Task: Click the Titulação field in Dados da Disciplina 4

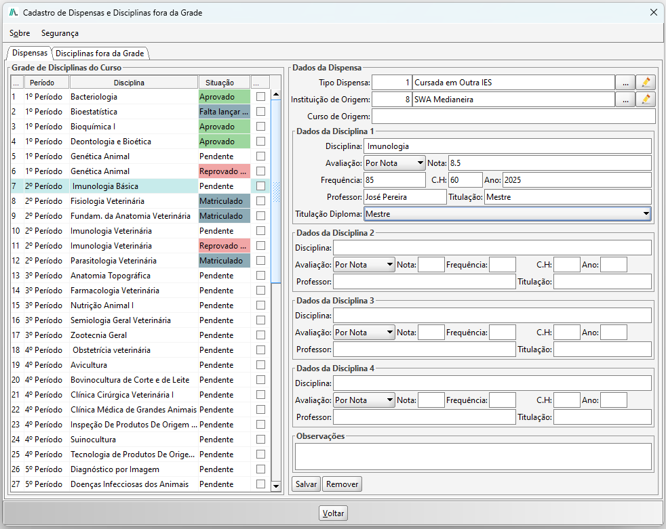Action: 602,417
